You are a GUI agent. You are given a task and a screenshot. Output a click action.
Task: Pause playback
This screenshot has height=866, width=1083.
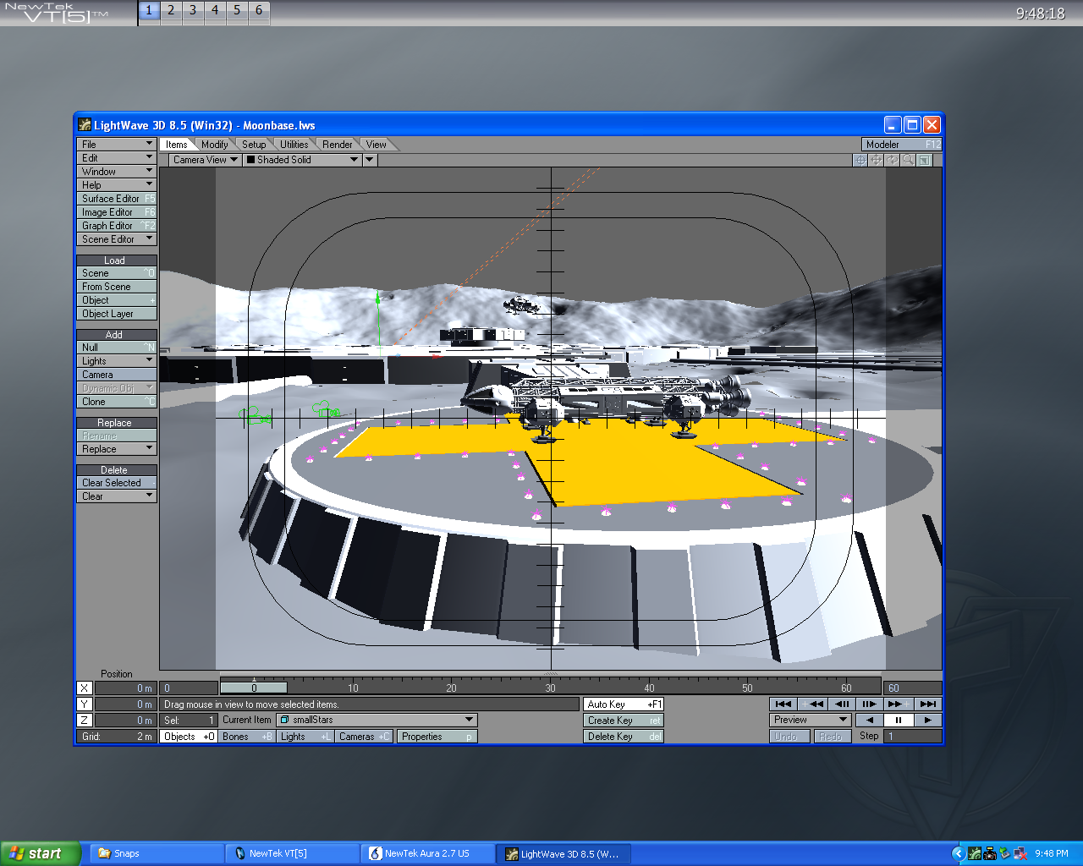(899, 720)
